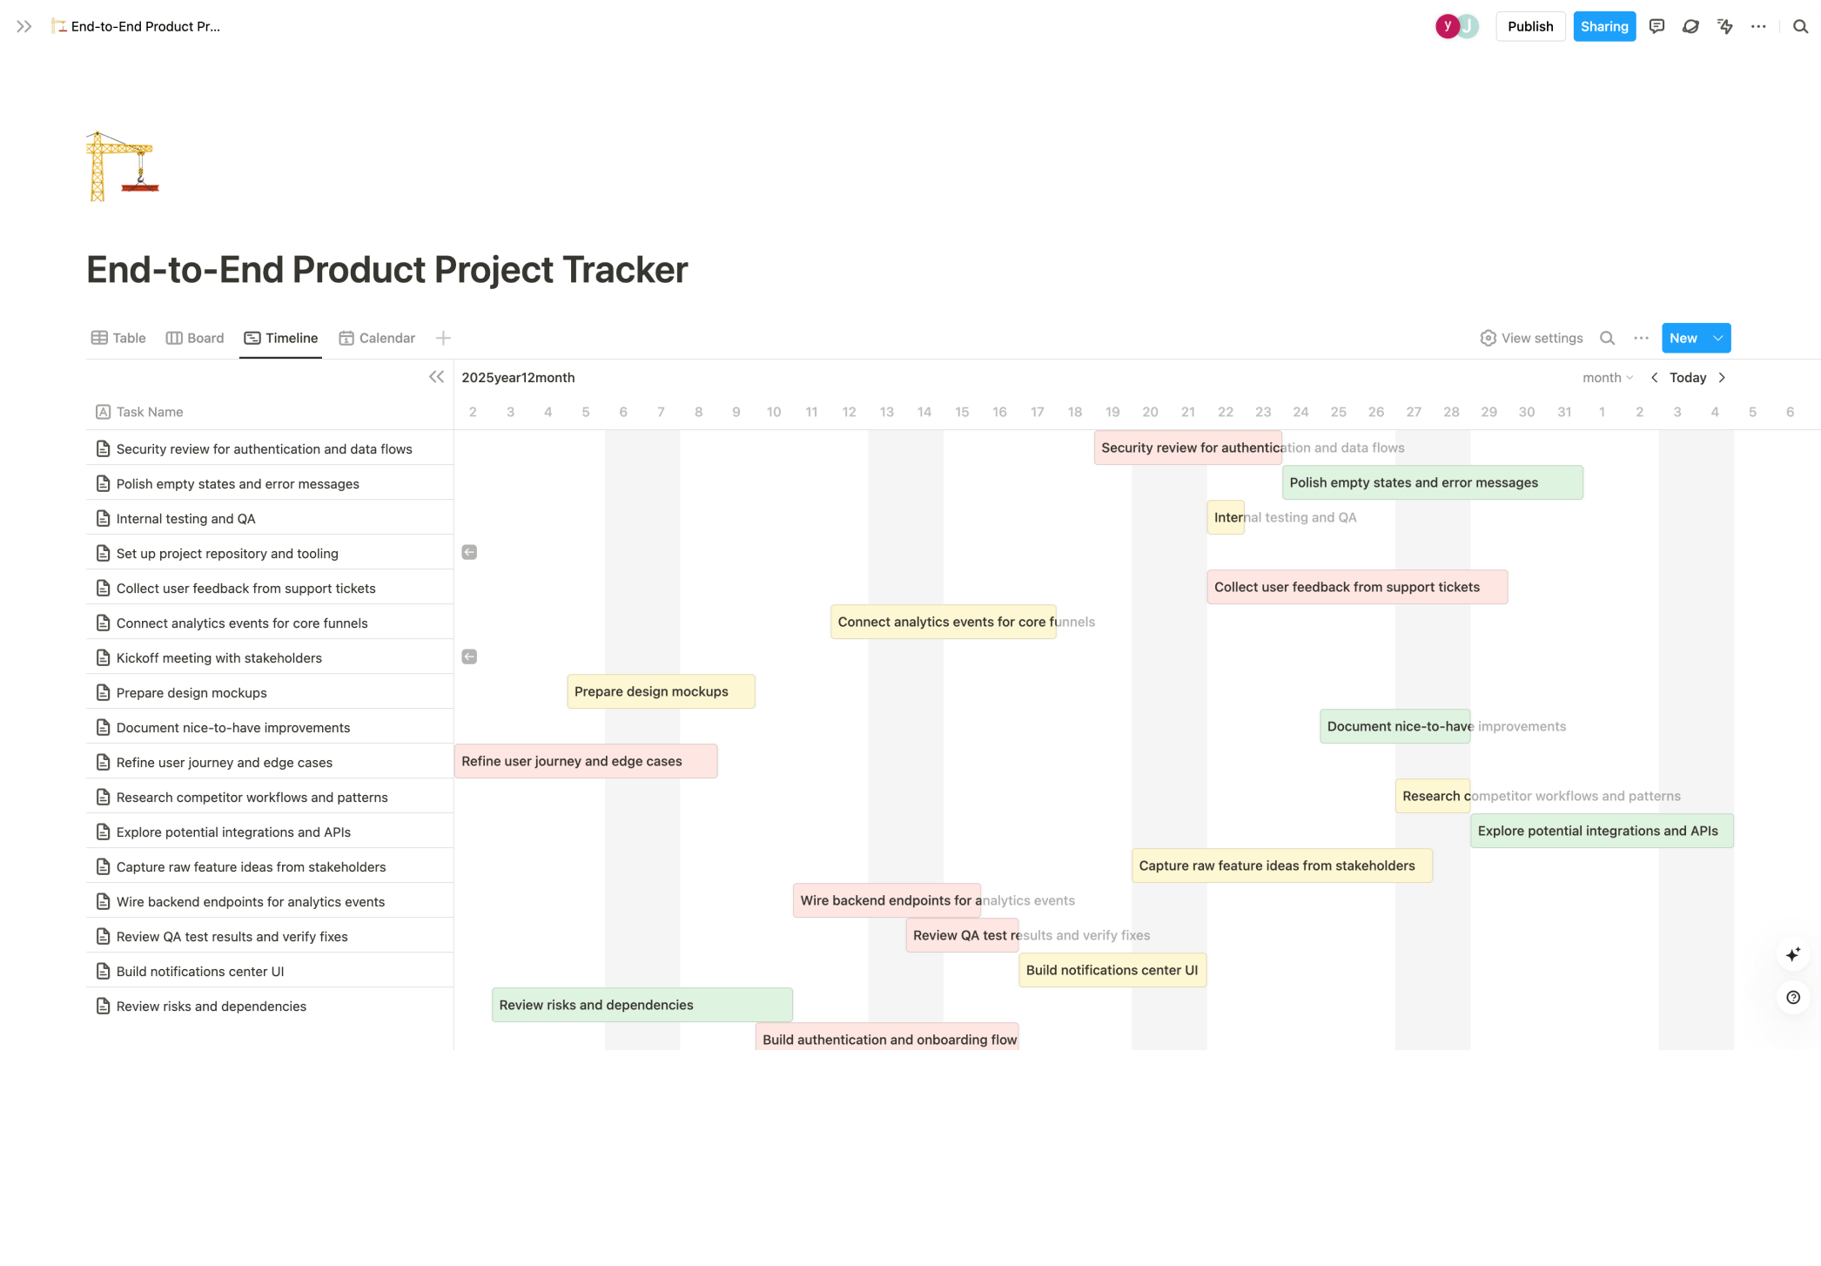Open the comments panel from the top bar

click(1657, 26)
